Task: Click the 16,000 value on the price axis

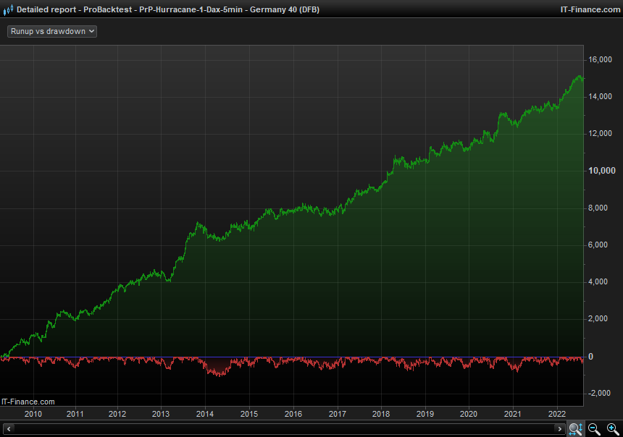Action: 602,60
